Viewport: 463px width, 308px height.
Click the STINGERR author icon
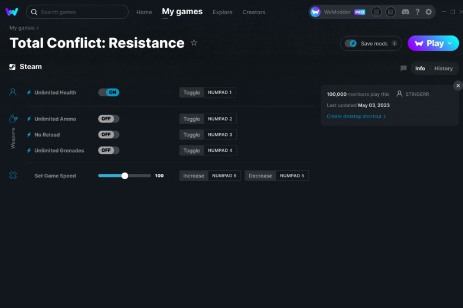(399, 94)
